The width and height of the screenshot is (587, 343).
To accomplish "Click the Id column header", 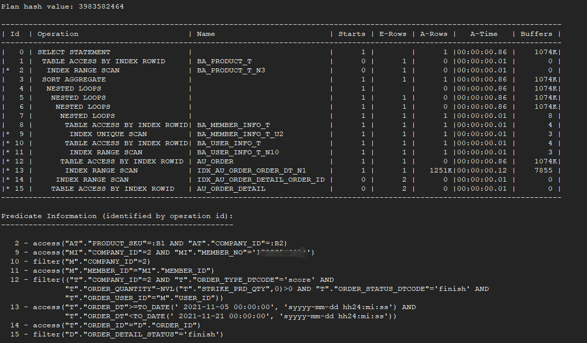I will tap(15, 34).
